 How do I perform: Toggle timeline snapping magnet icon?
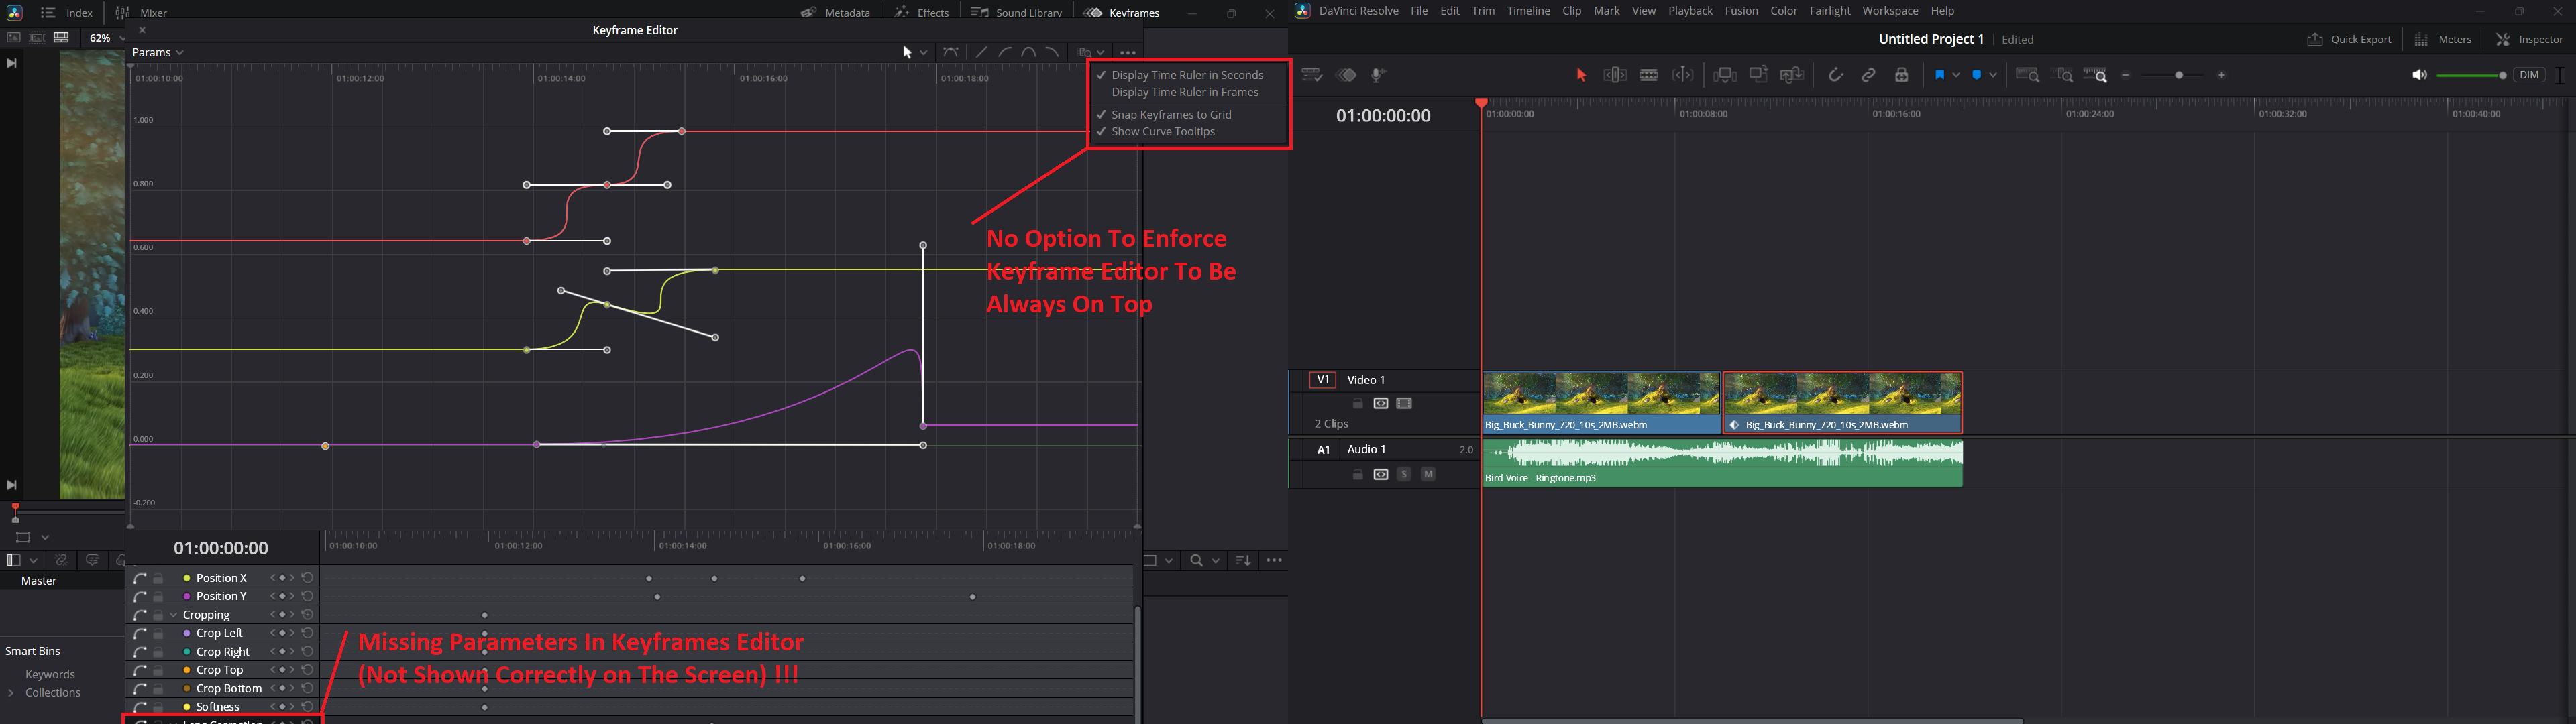[1835, 75]
